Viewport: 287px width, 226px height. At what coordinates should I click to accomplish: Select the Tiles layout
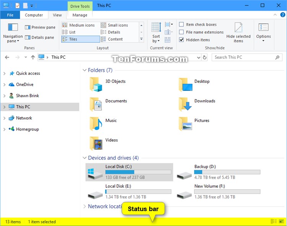pos(80,39)
